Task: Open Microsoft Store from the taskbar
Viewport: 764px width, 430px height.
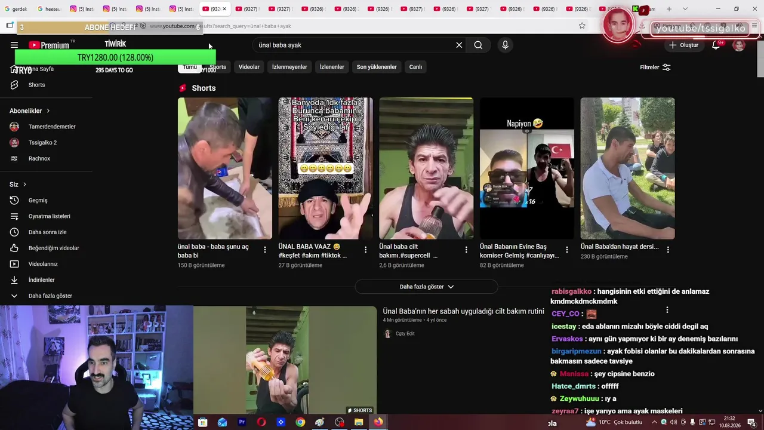Action: pos(203,422)
